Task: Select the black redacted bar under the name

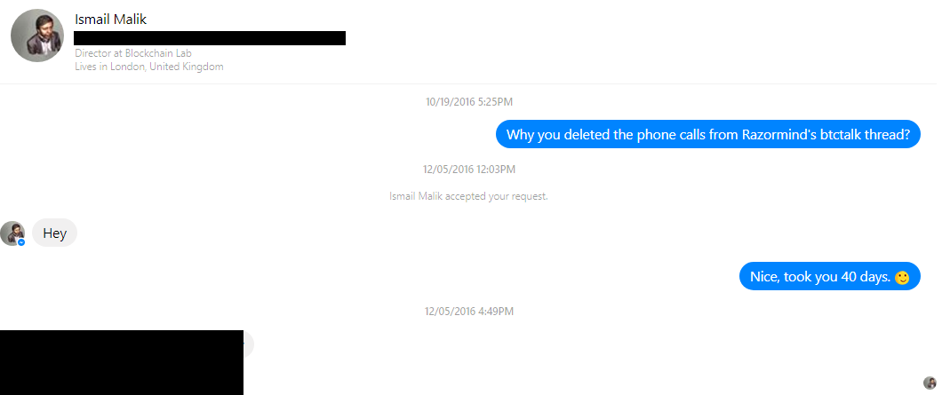Action: point(210,38)
